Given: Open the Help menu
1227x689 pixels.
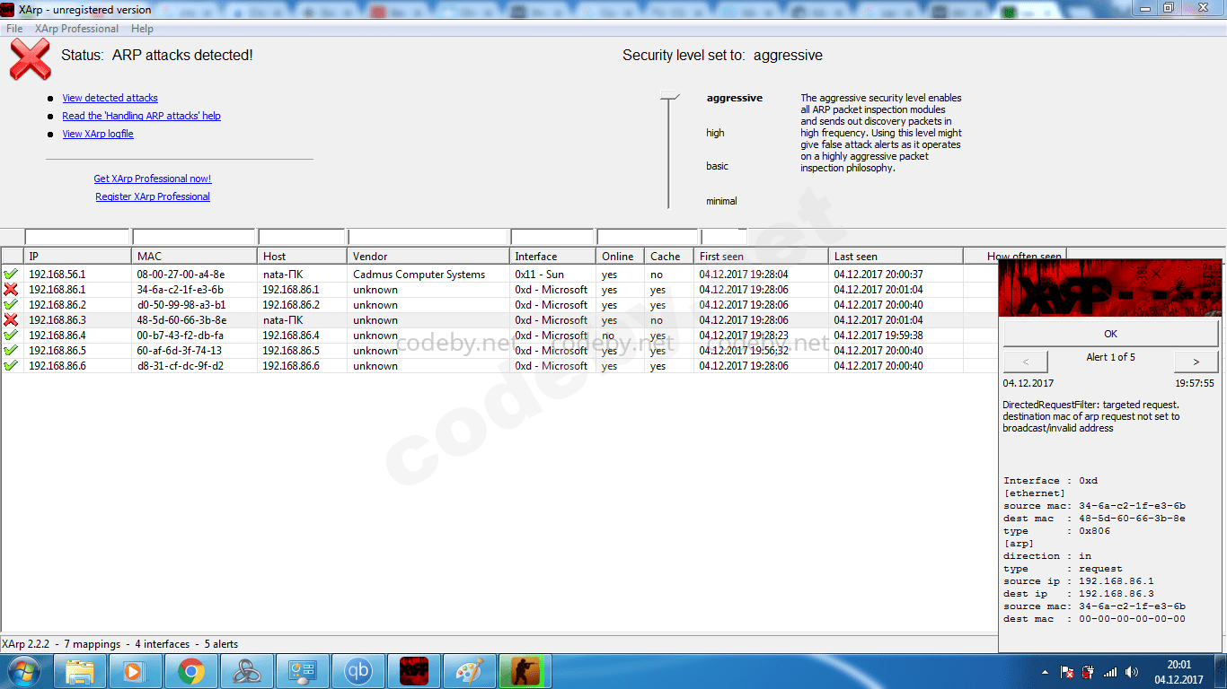Looking at the screenshot, I should click(x=142, y=29).
